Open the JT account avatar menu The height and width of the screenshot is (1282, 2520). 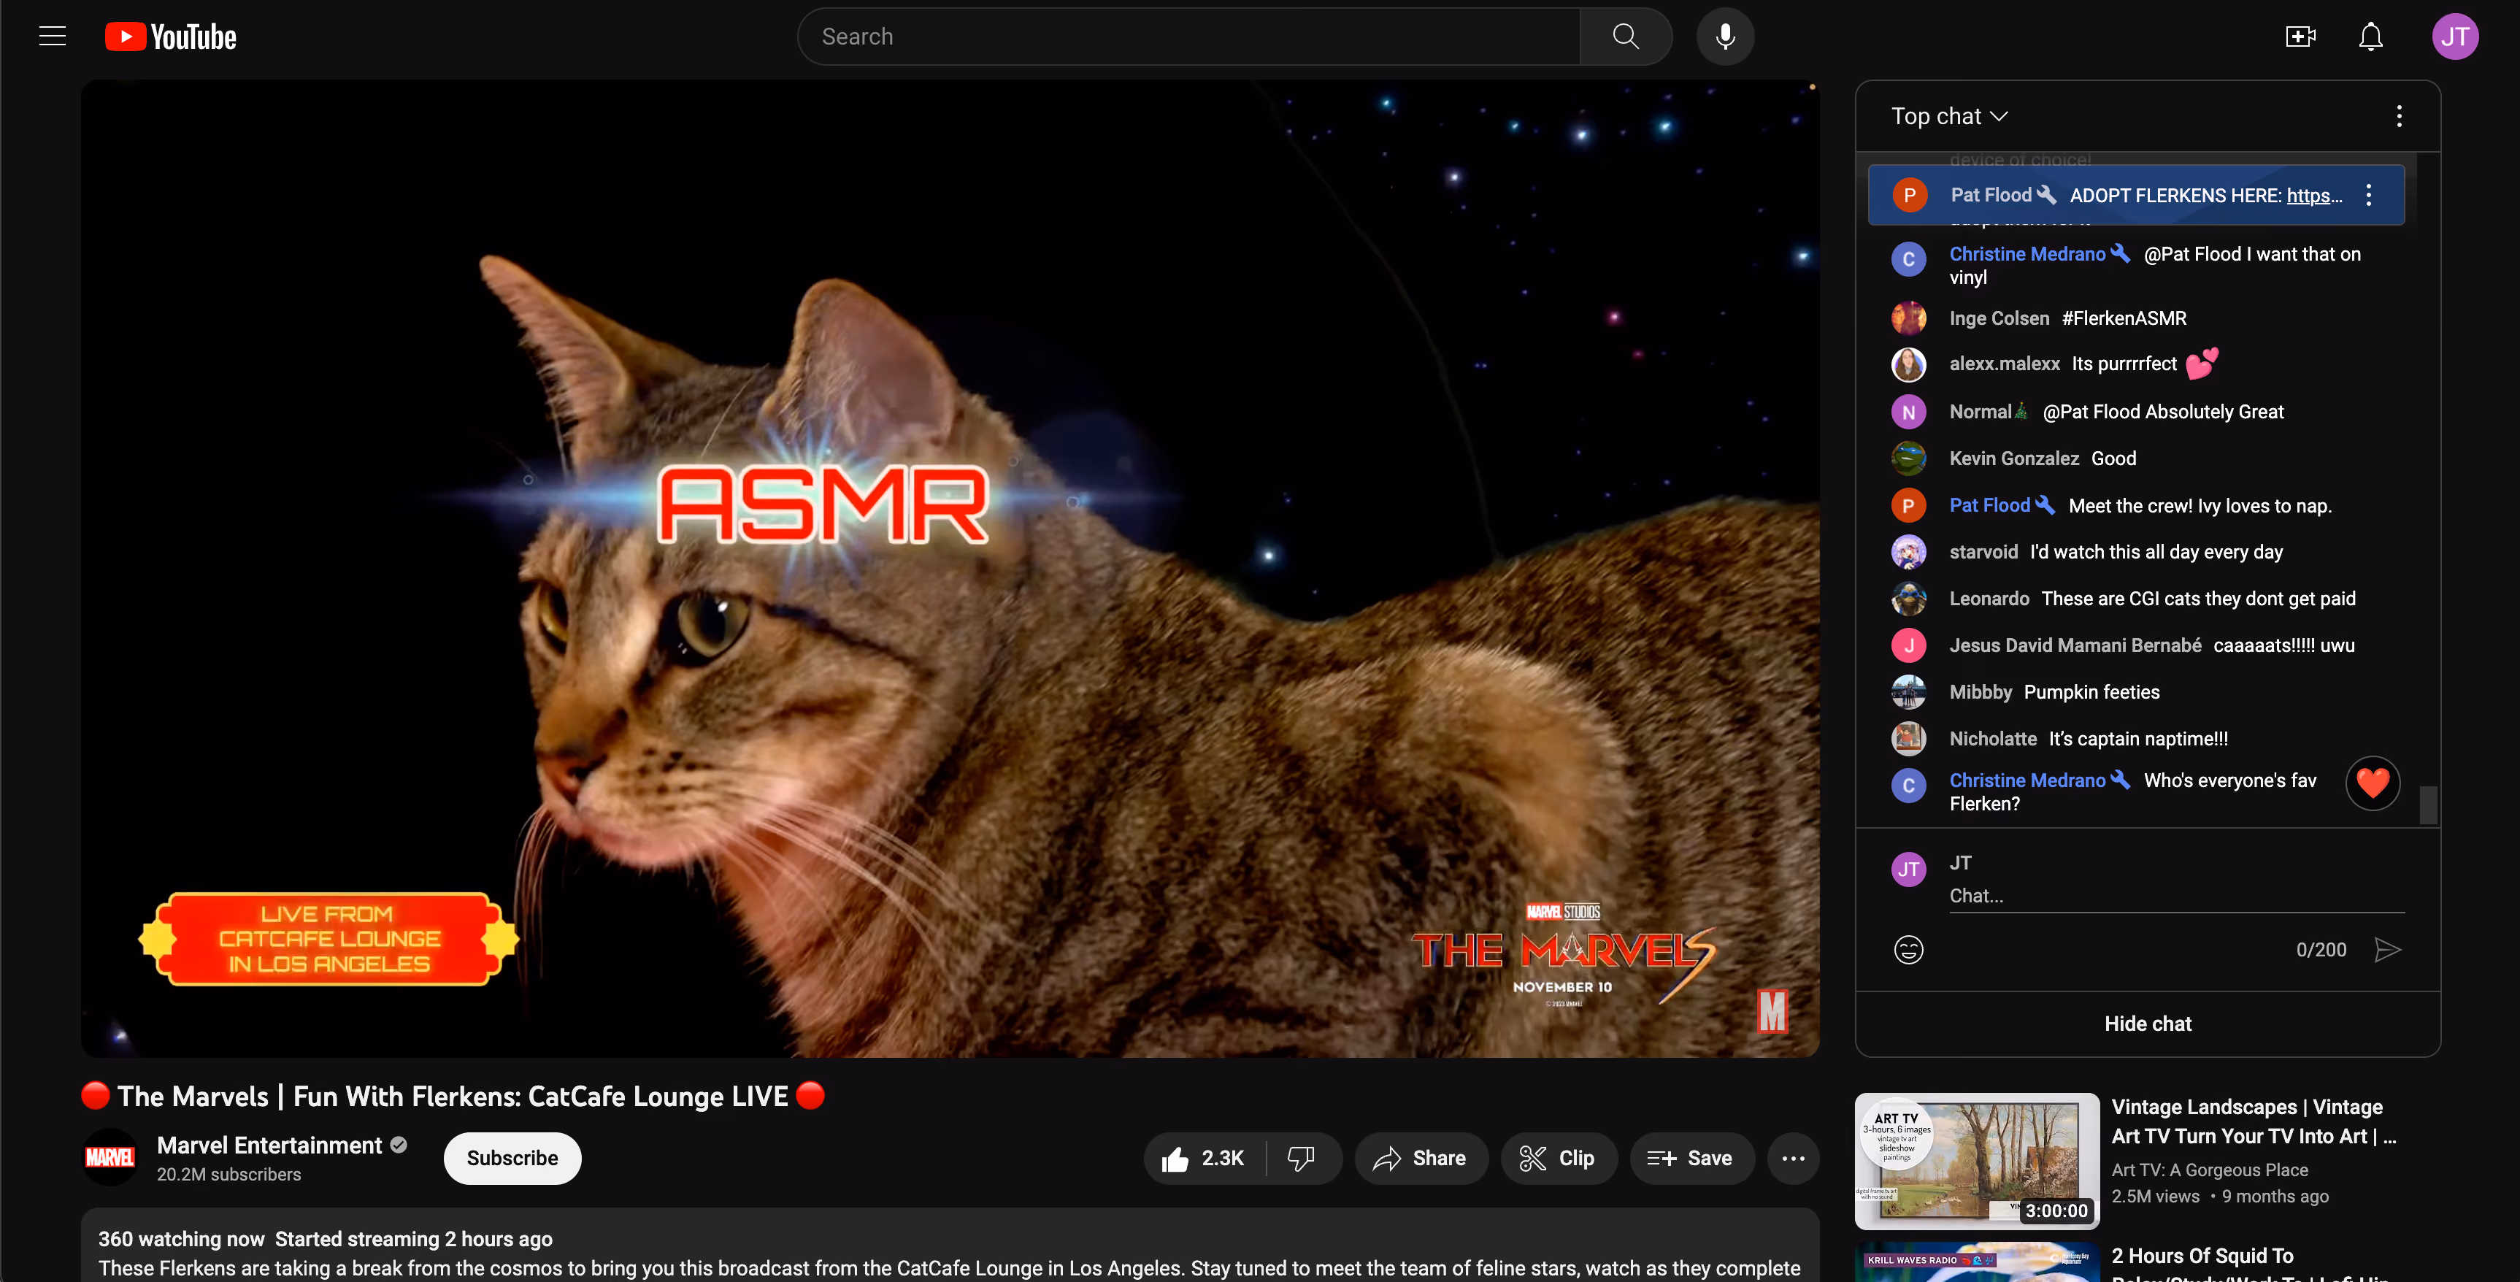tap(2454, 37)
